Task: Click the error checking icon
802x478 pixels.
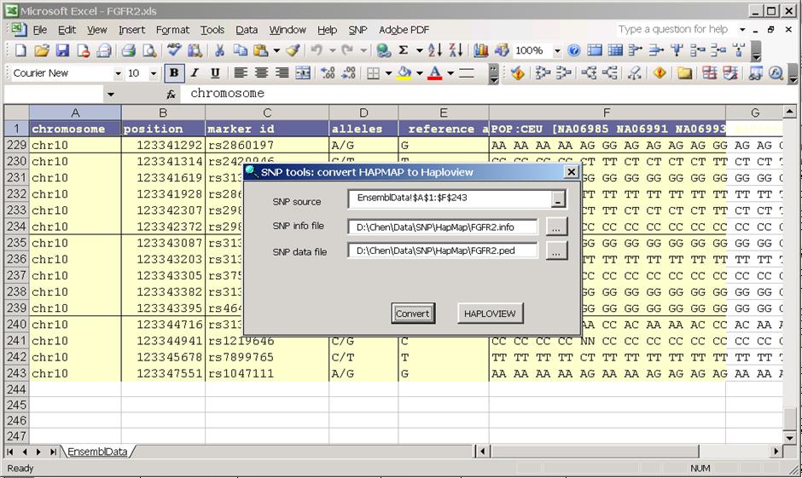Action: pyautogui.click(x=518, y=73)
